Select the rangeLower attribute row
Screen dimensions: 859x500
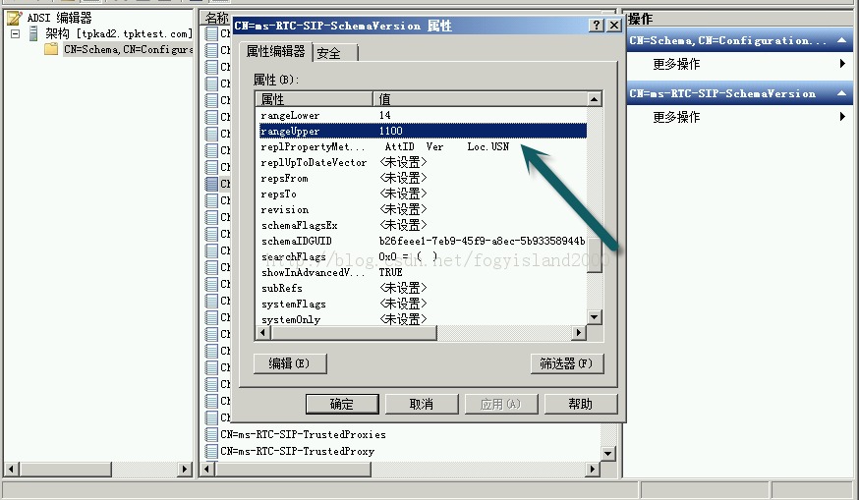click(x=422, y=116)
